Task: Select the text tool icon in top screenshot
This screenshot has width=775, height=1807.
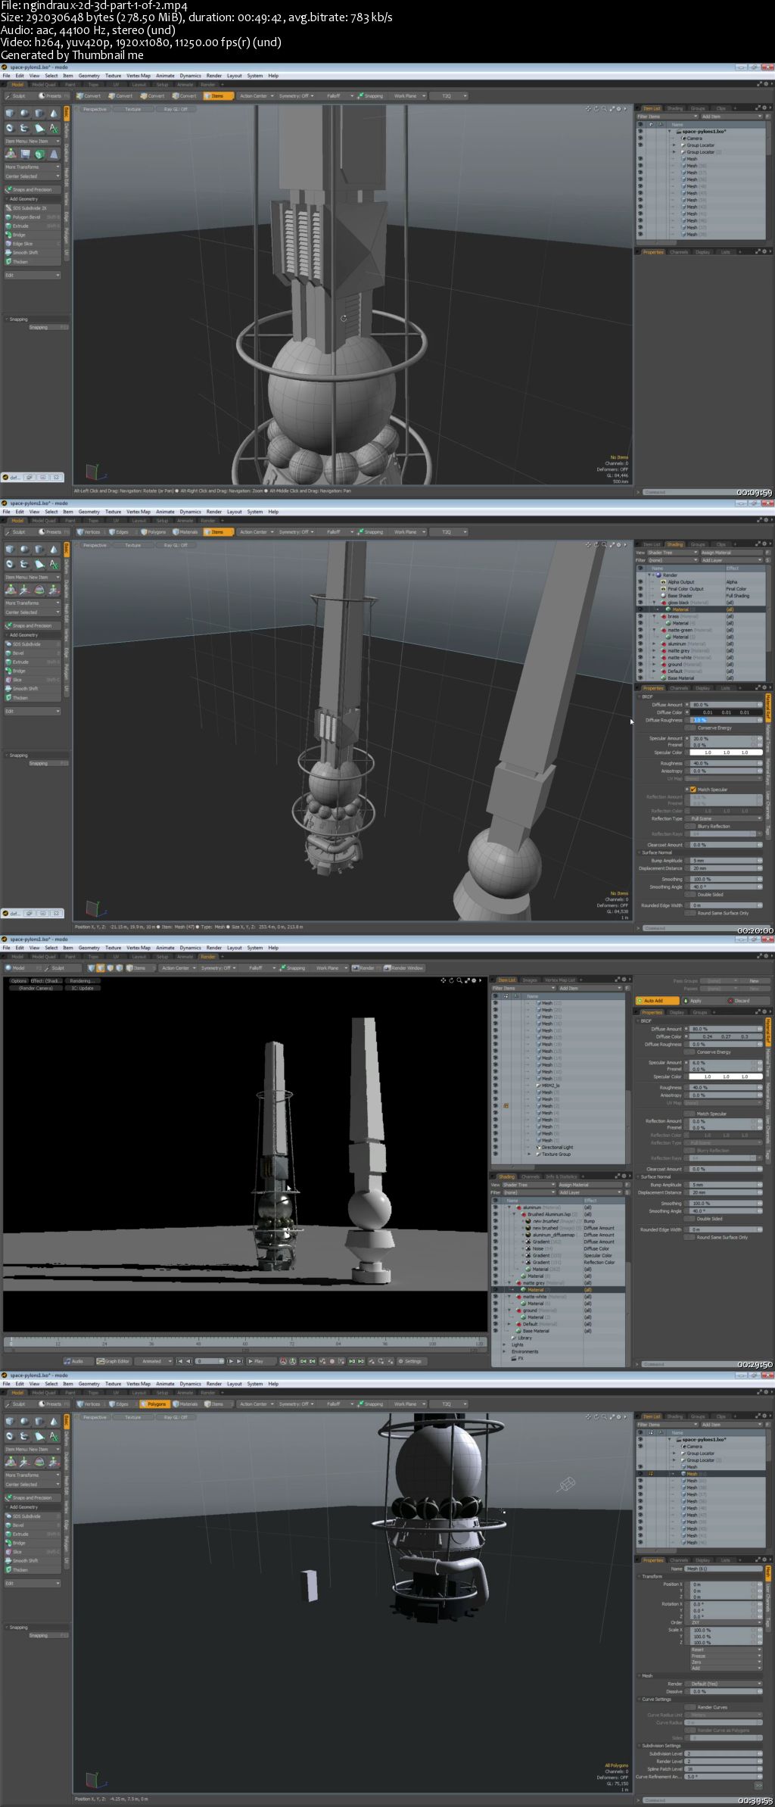Action: click(53, 128)
